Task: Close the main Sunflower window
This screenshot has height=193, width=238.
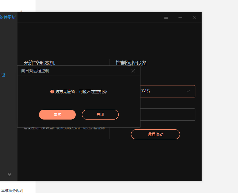Action: (x=194, y=17)
